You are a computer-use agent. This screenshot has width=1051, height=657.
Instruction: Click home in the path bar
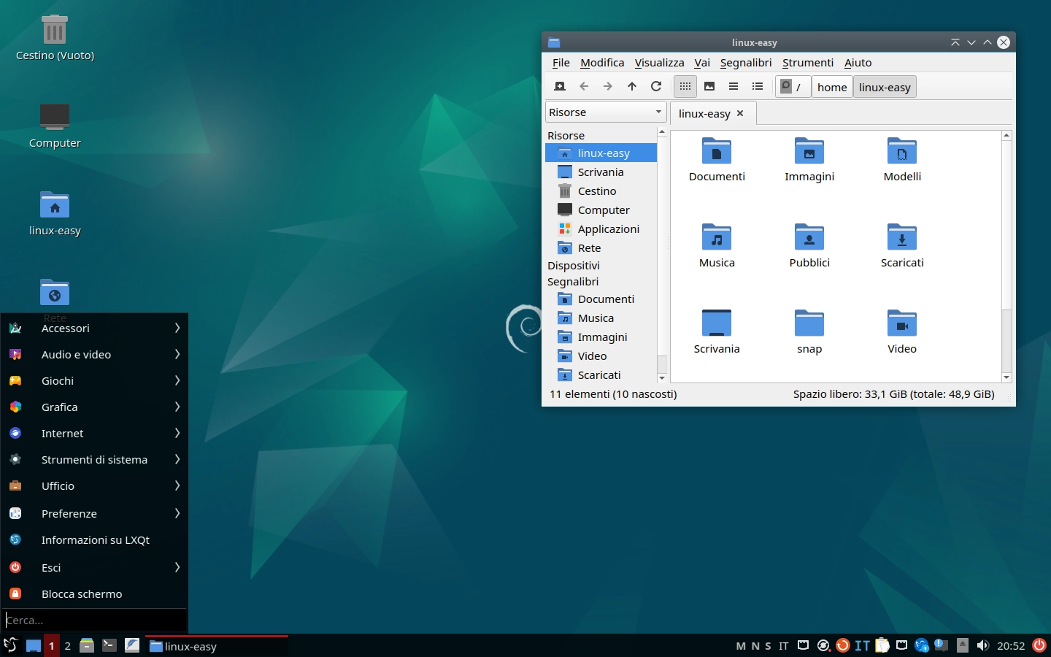831,87
